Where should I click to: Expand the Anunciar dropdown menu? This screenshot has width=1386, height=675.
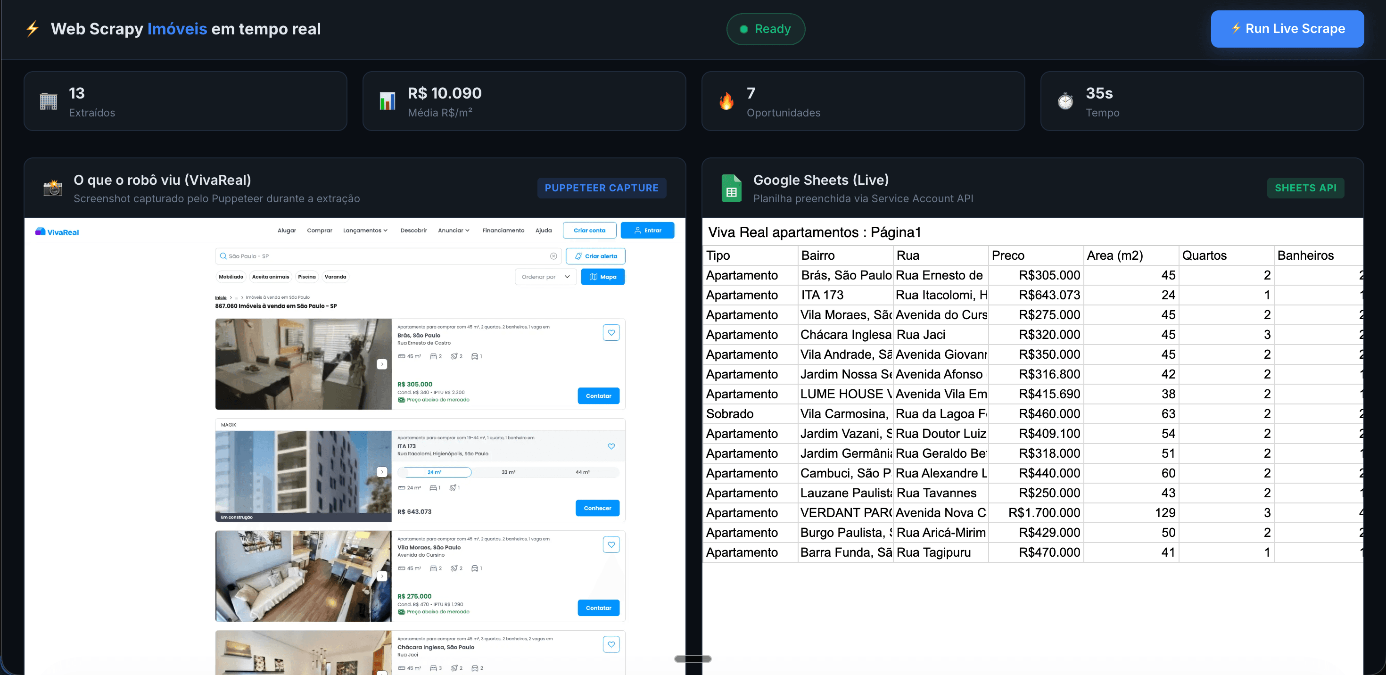click(x=454, y=230)
